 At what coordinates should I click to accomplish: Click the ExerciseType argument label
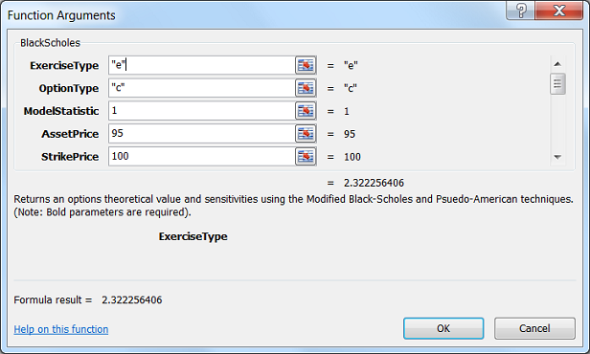[x=64, y=66]
